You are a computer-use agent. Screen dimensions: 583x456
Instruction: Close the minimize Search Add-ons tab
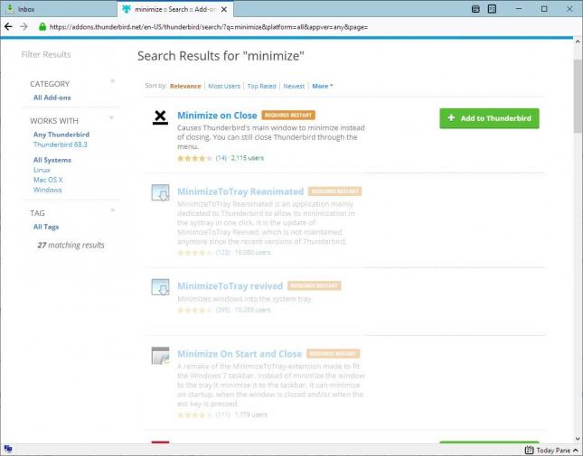(x=224, y=9)
